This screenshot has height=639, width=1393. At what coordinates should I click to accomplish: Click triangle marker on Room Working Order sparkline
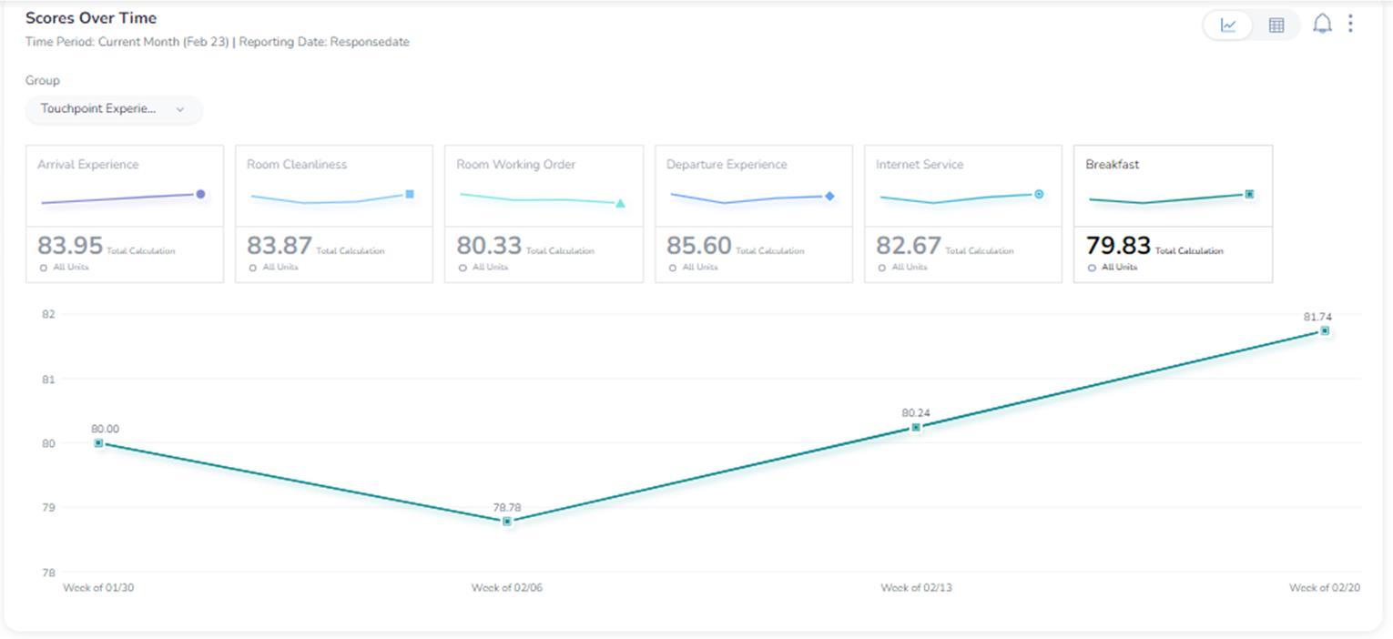coord(620,204)
